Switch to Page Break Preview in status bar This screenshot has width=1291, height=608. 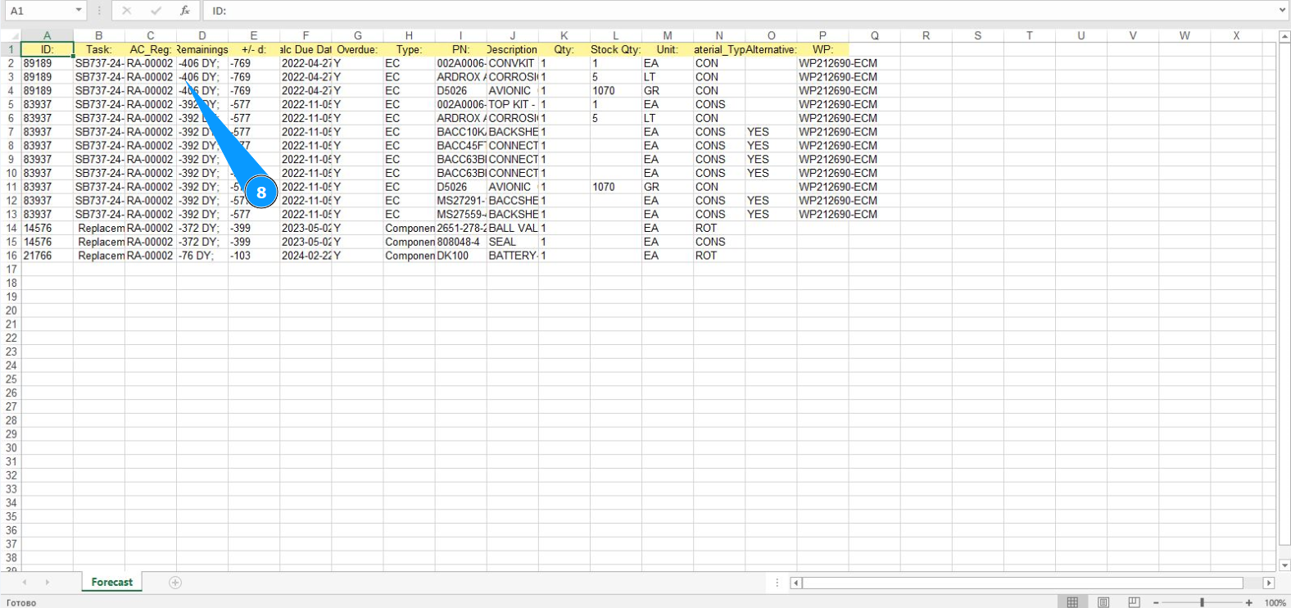[x=1134, y=602]
